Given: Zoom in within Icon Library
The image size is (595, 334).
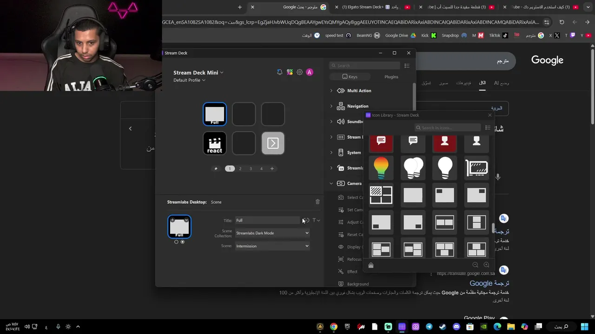Looking at the screenshot, I should [x=486, y=265].
